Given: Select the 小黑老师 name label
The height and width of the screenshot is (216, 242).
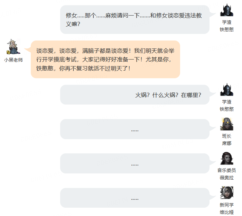Looking at the screenshot, I should [x=13, y=60].
